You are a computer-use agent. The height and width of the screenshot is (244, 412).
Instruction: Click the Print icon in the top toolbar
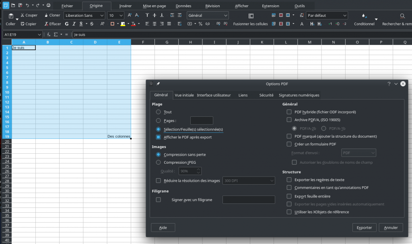click(48, 6)
